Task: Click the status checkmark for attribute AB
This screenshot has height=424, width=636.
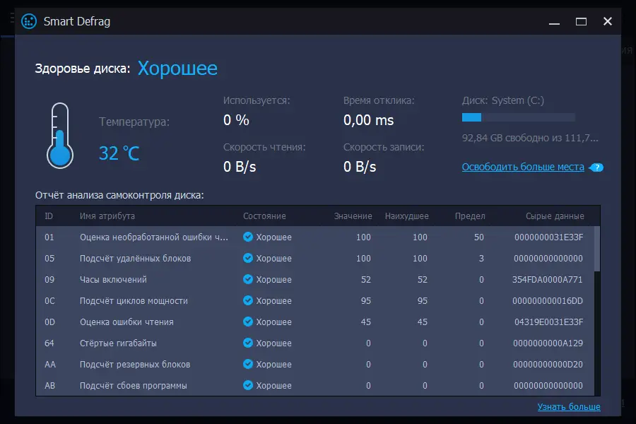Action: point(247,386)
